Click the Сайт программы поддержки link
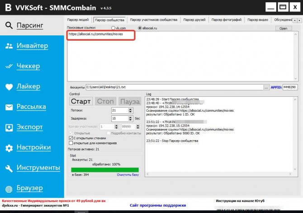The width and height of the screenshot is (303, 213). click(x=158, y=205)
